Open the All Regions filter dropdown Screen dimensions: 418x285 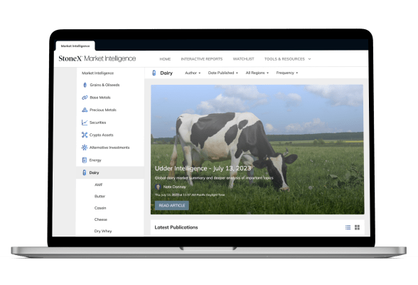click(257, 73)
